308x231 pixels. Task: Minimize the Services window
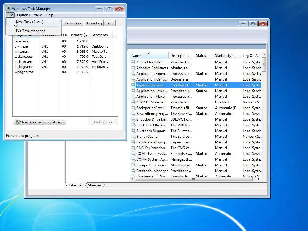click(243, 24)
